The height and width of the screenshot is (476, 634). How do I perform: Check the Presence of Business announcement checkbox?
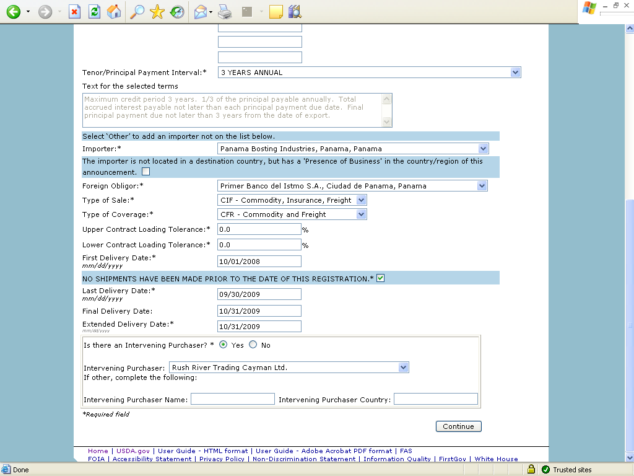[x=146, y=172]
